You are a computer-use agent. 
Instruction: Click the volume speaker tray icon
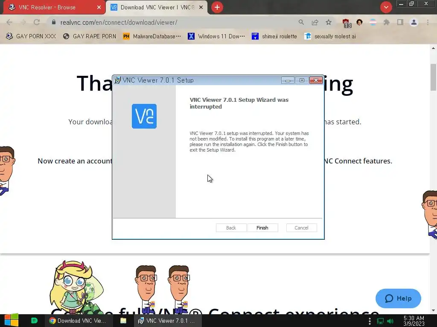390,321
